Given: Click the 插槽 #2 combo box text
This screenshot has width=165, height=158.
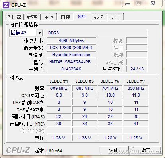Looking at the screenshot, I should (19, 33).
